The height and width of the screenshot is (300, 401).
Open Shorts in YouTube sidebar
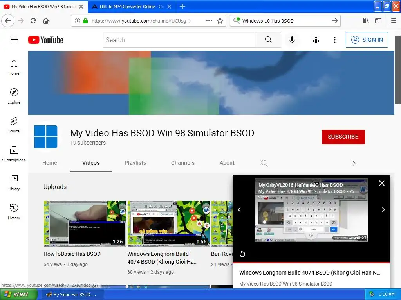14,125
